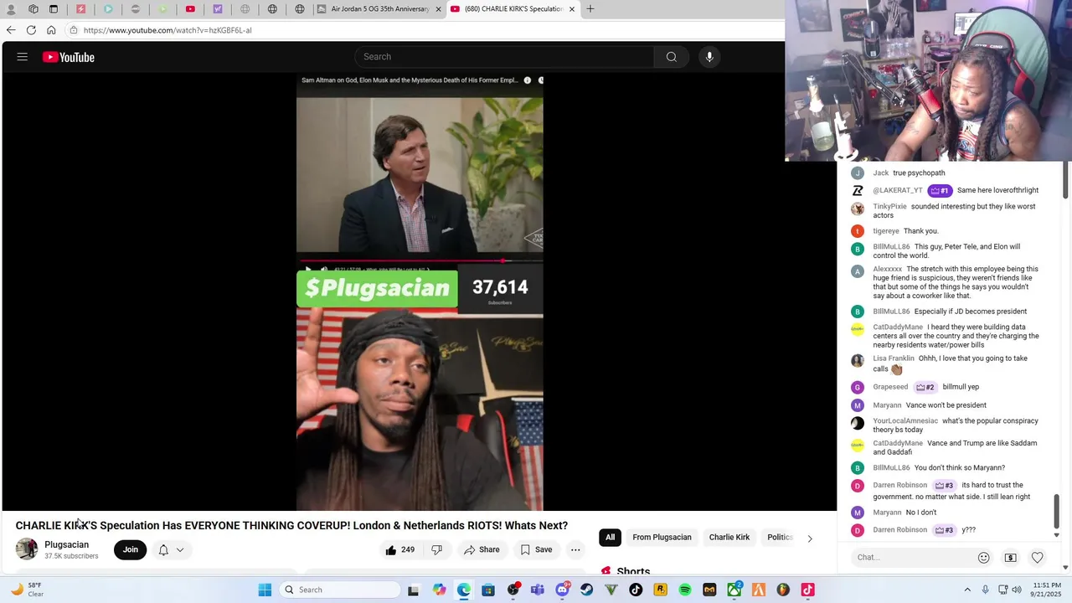The height and width of the screenshot is (603, 1072).
Task: Open the Plugsacian channel avatar
Action: 27,549
